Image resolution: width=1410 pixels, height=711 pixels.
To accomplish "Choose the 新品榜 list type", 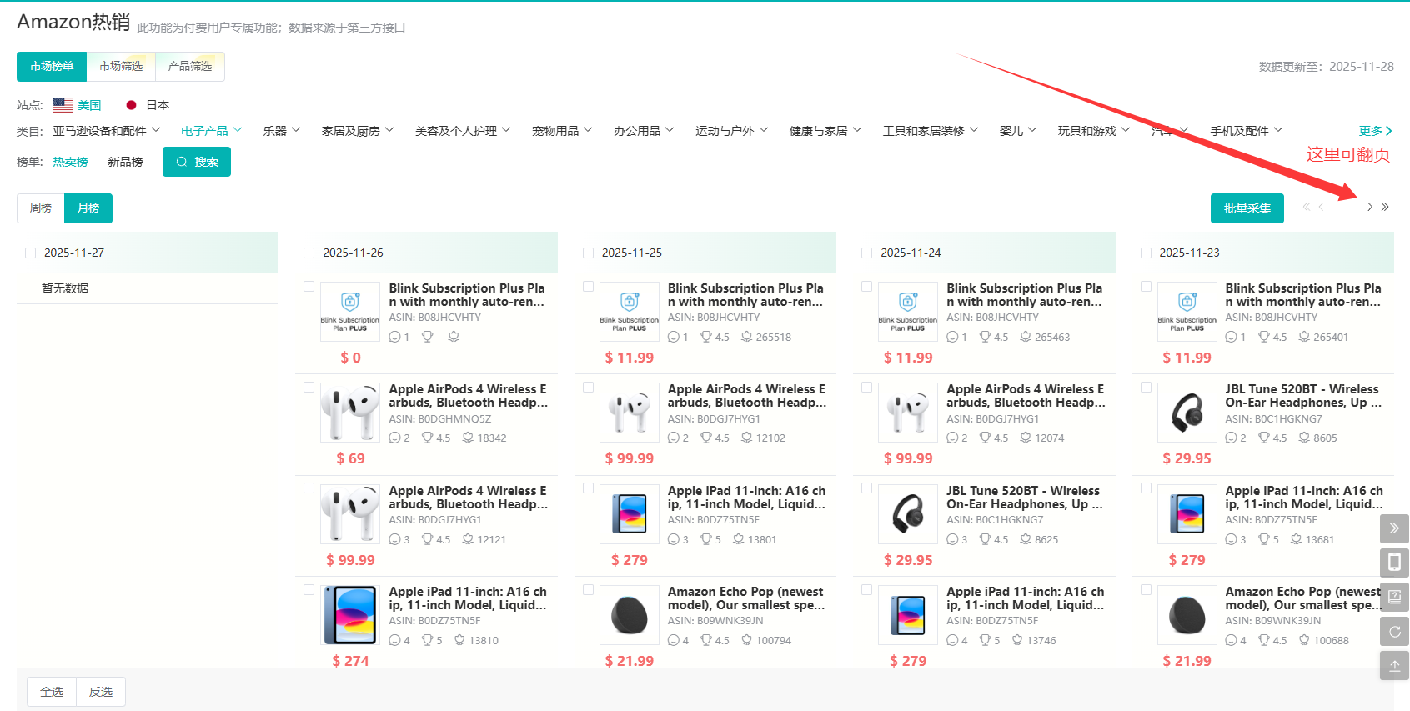I will point(125,162).
